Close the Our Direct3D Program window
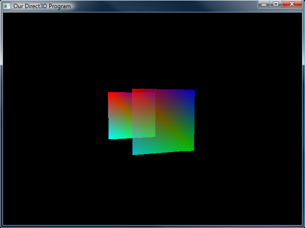The width and height of the screenshot is (305, 228). [292, 4]
